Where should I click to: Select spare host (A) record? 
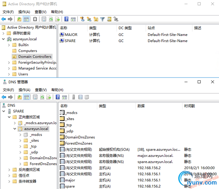click(126, 187)
